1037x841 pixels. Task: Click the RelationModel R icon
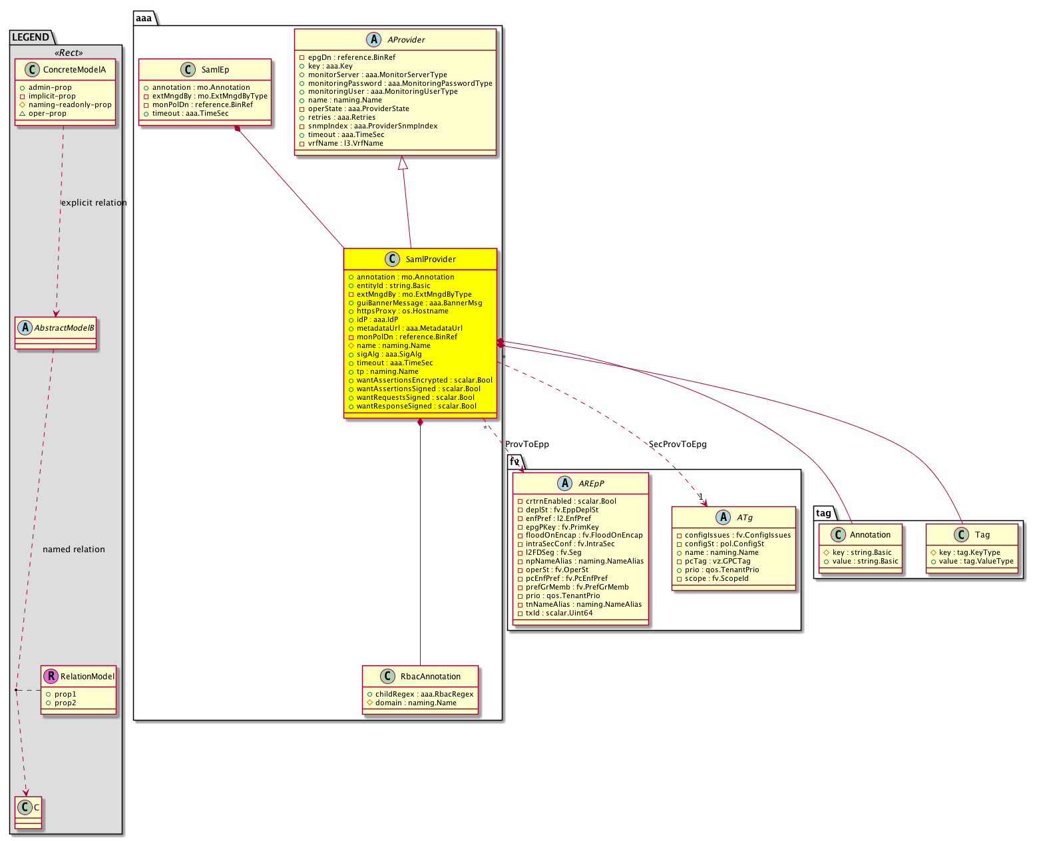pyautogui.click(x=50, y=677)
